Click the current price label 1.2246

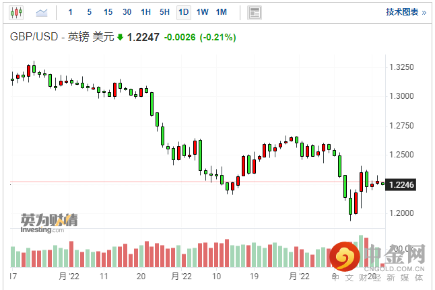coord(397,183)
